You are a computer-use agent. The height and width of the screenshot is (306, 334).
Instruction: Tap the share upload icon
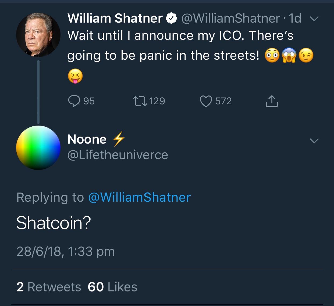(x=272, y=101)
